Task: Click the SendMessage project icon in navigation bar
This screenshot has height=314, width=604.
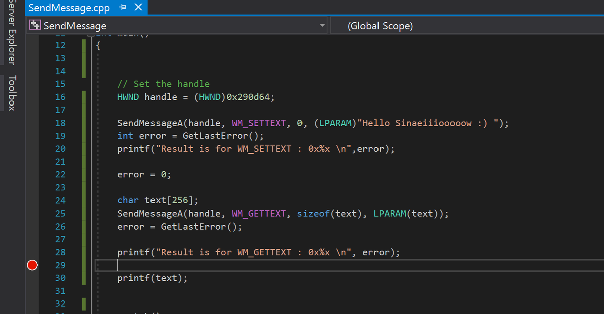Action: pos(35,25)
